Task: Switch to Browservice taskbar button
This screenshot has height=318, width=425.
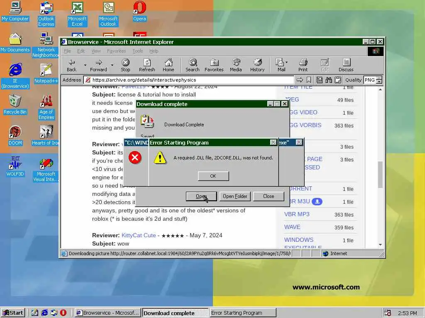Action: 107,313
